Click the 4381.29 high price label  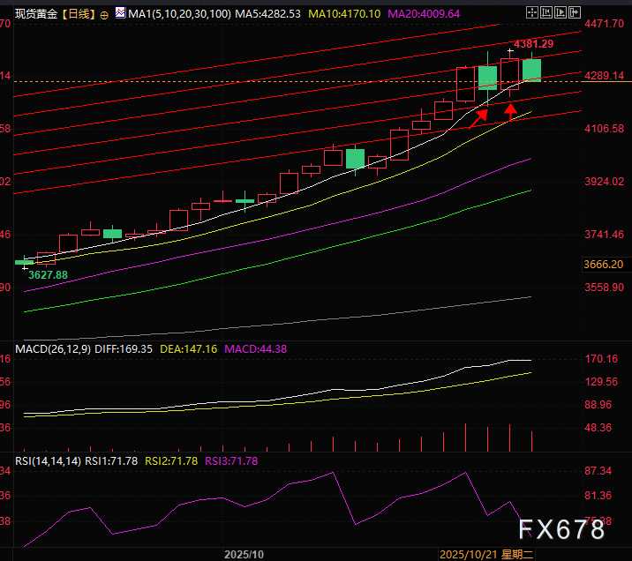pyautogui.click(x=533, y=43)
